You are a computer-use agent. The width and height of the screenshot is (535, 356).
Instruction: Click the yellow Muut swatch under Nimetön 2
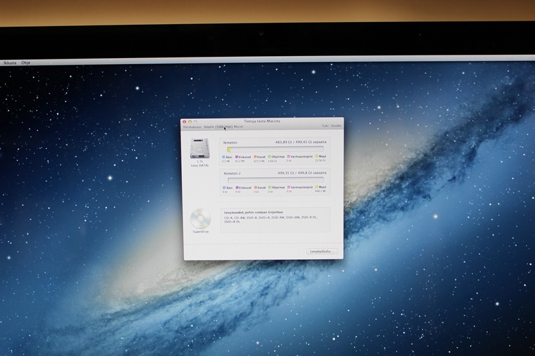316,187
